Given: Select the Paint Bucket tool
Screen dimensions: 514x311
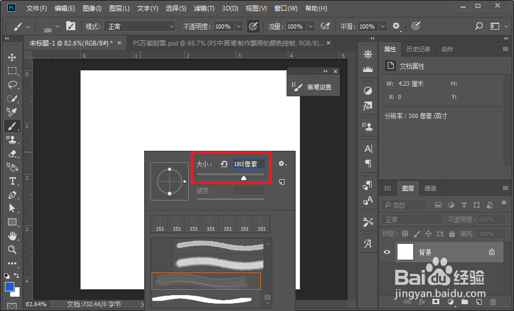Looking at the screenshot, I should 12,167.
